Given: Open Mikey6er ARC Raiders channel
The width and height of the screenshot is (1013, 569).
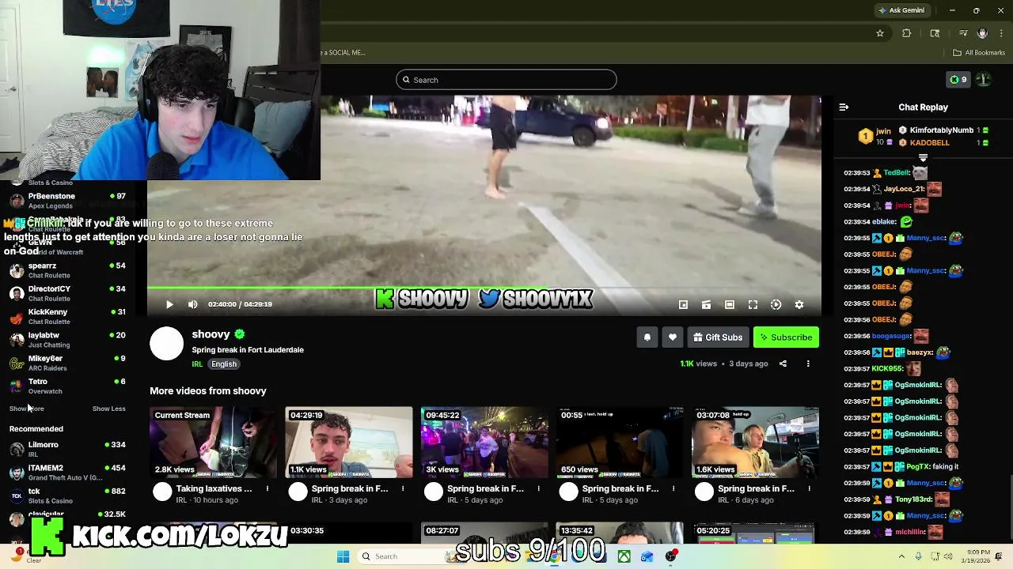Looking at the screenshot, I should [x=67, y=363].
